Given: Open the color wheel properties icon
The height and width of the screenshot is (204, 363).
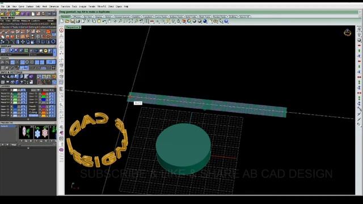Looking at the screenshot, I should pos(189,22).
